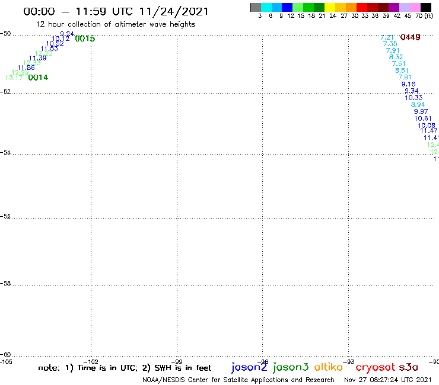The image size is (439, 385).
Task: Click the 11.39 wave height value
Action: click(x=37, y=58)
